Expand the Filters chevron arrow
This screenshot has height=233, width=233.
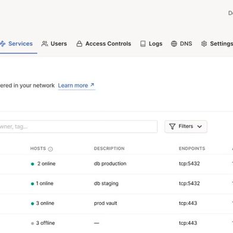[x=200, y=127]
